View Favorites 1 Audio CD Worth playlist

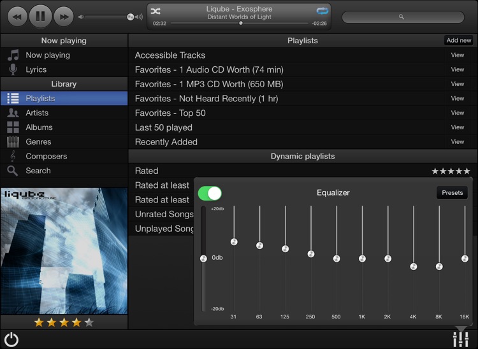point(457,69)
